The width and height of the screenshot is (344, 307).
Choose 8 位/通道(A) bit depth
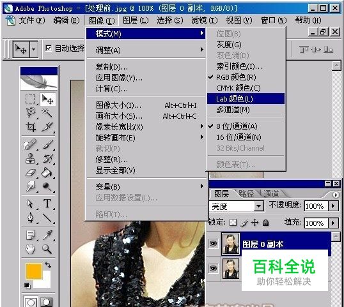(246, 126)
